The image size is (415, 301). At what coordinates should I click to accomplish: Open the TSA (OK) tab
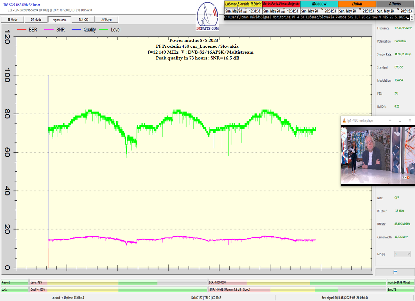[83, 20]
